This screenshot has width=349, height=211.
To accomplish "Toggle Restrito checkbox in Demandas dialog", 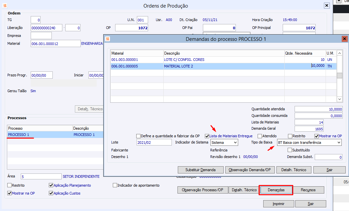I will 290,136.
